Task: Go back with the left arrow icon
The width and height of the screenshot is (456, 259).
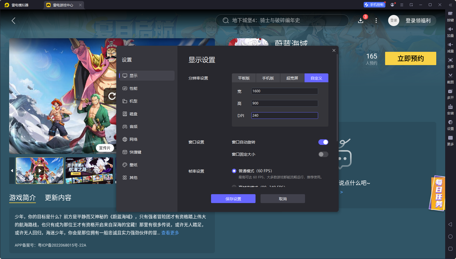Action: point(13,20)
